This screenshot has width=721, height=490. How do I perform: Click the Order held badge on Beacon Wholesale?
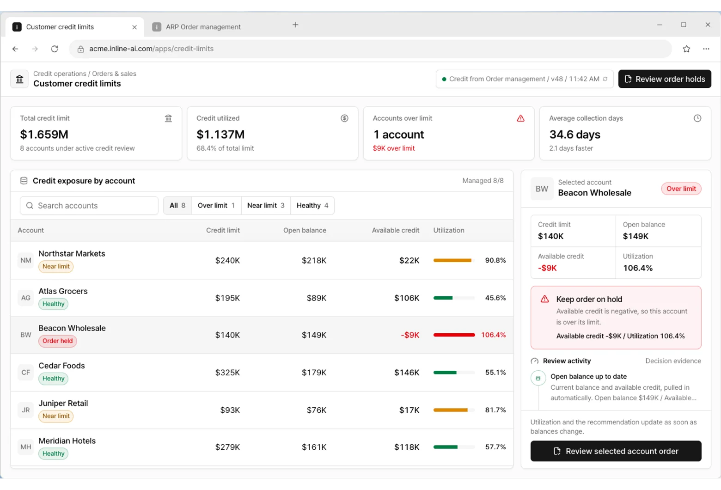point(58,341)
